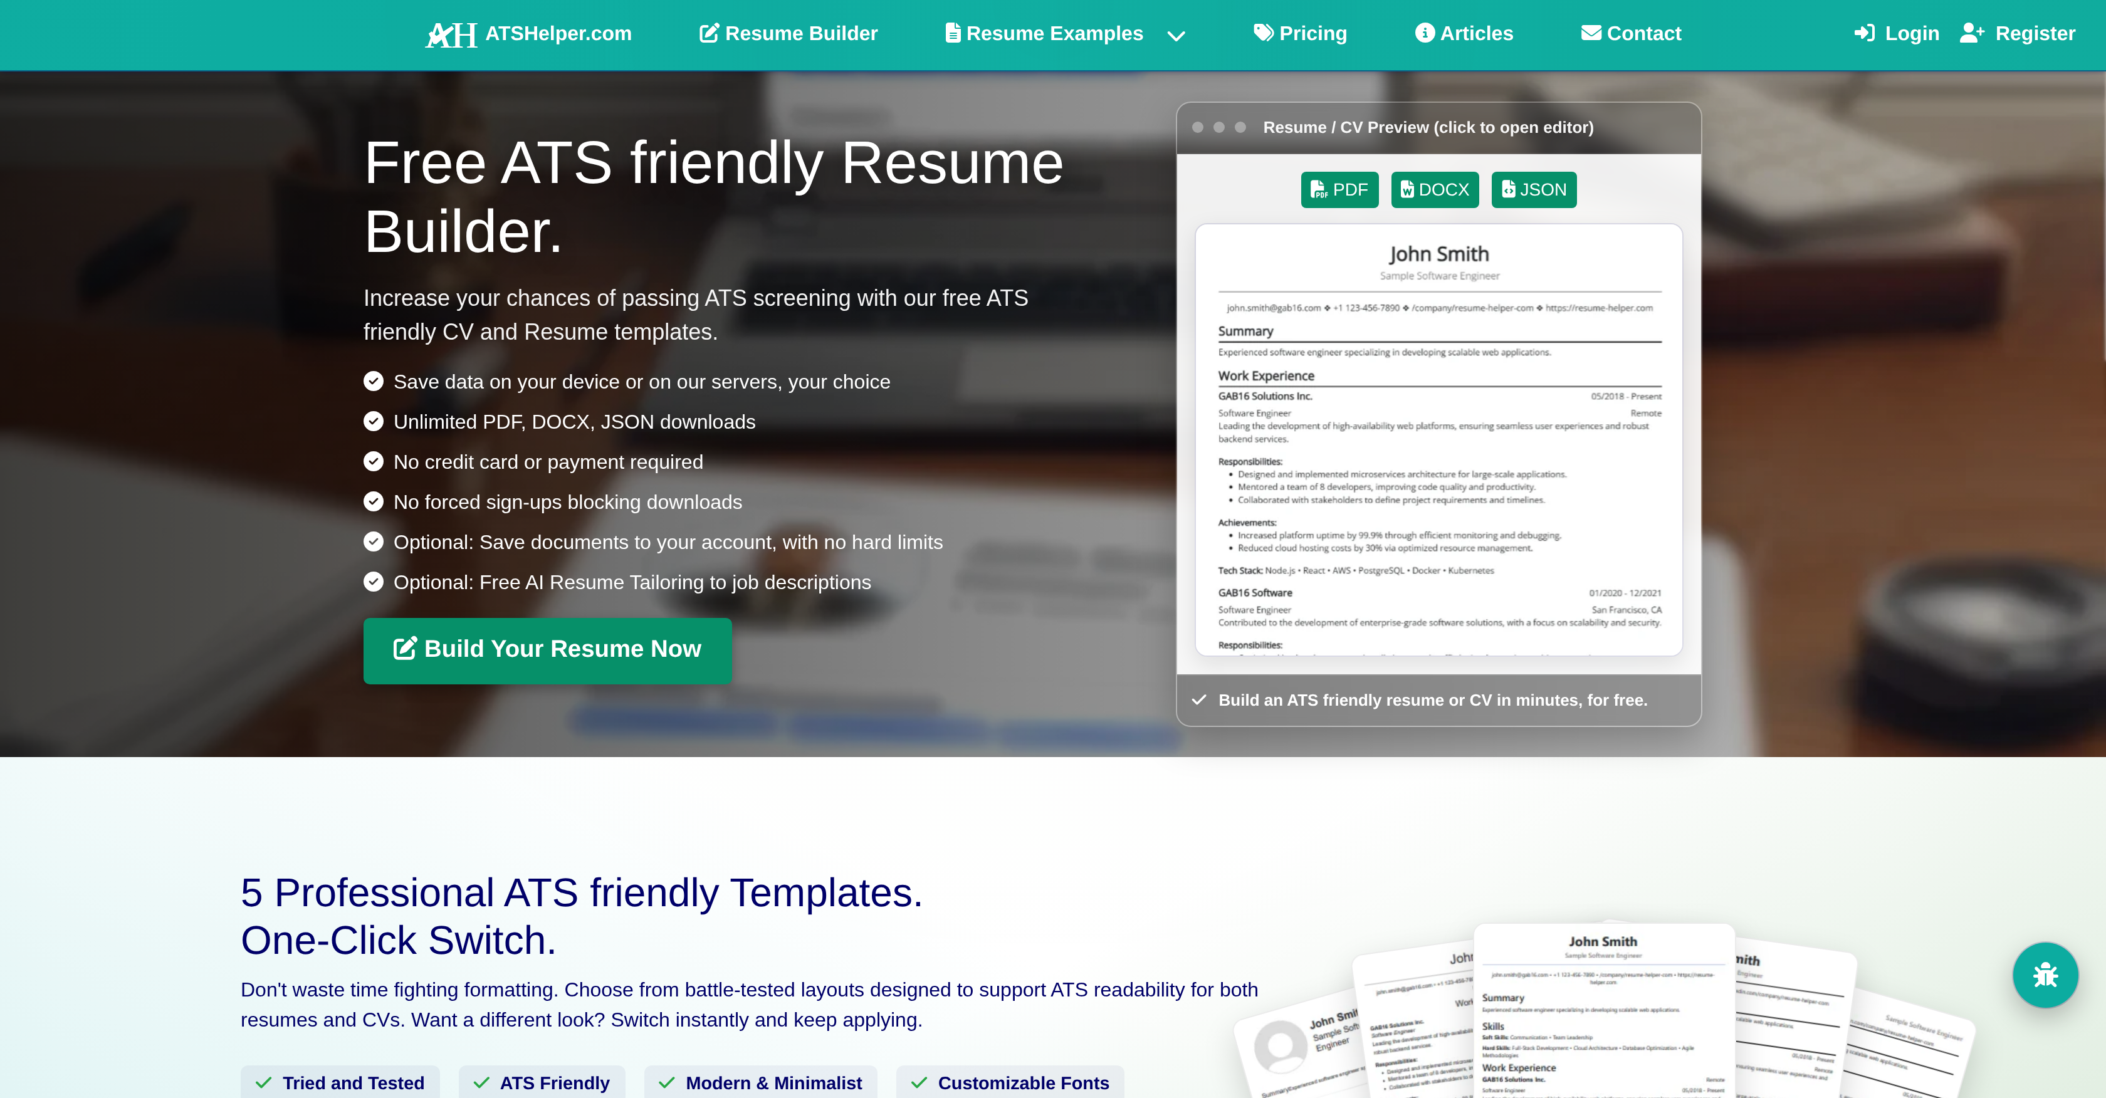This screenshot has height=1098, width=2106.
Task: Click 'Build an ATS friendly resume or CV in minutes' text
Action: [x=1432, y=700]
